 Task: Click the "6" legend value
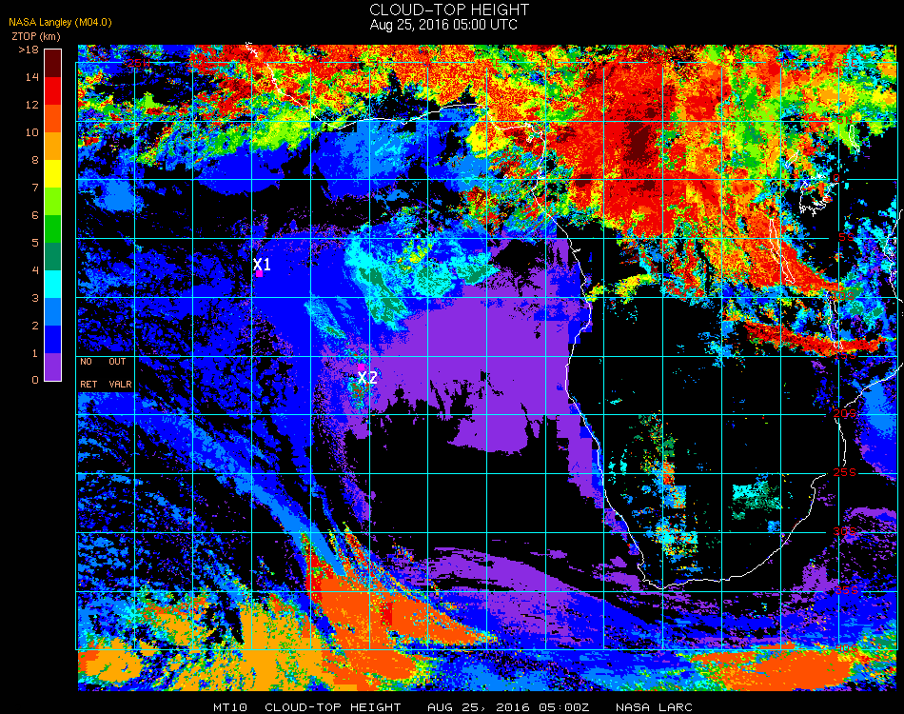point(35,216)
